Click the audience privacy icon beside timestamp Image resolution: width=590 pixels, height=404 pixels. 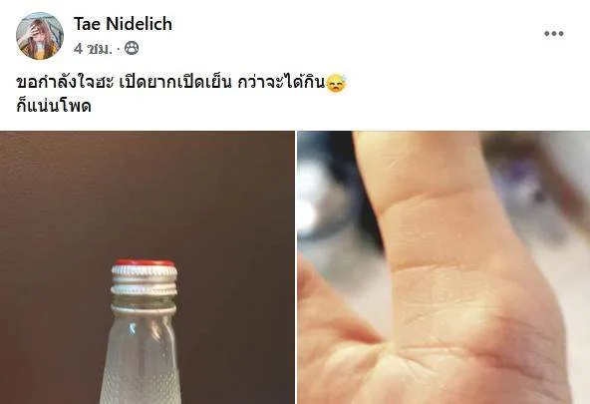pos(132,48)
